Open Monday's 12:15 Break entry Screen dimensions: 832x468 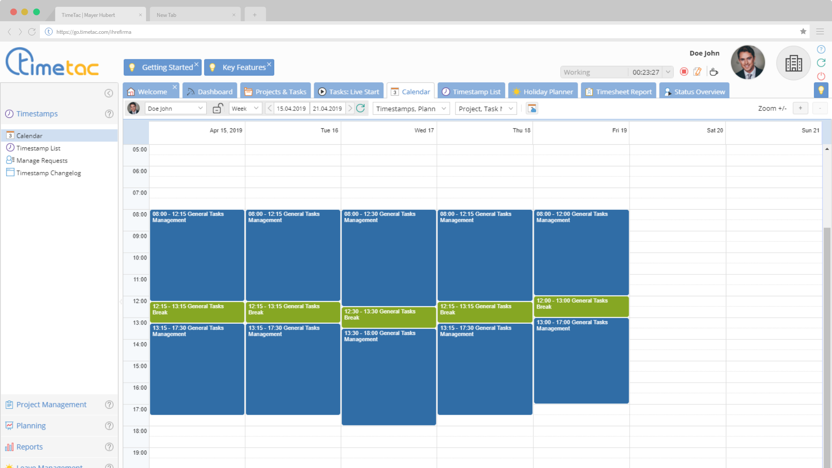click(x=197, y=312)
